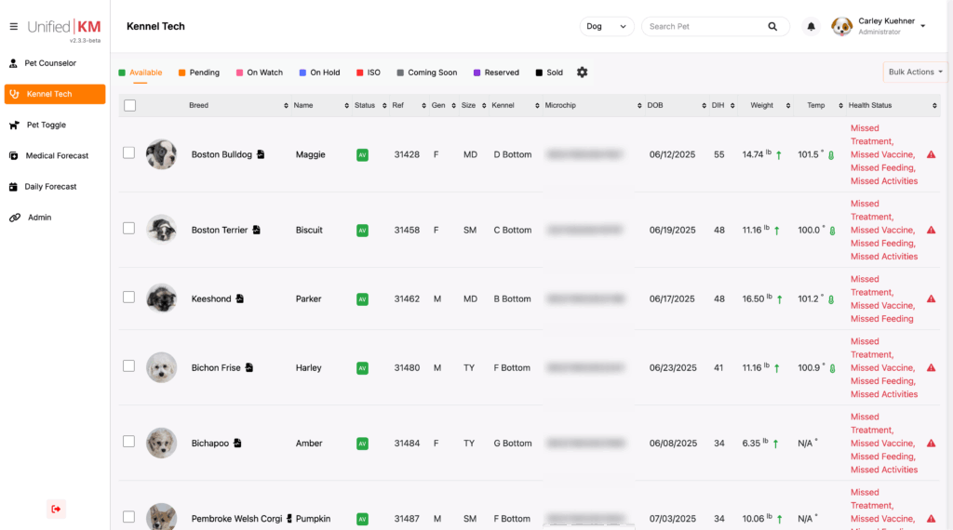Select the Sold status filter

click(x=549, y=73)
